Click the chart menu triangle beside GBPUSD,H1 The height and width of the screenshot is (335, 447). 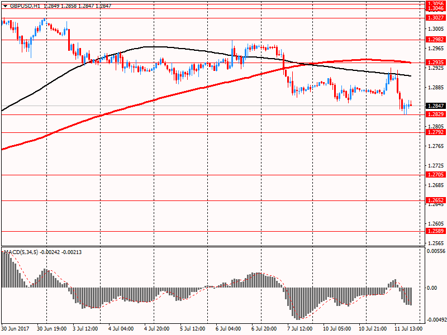point(5,6)
